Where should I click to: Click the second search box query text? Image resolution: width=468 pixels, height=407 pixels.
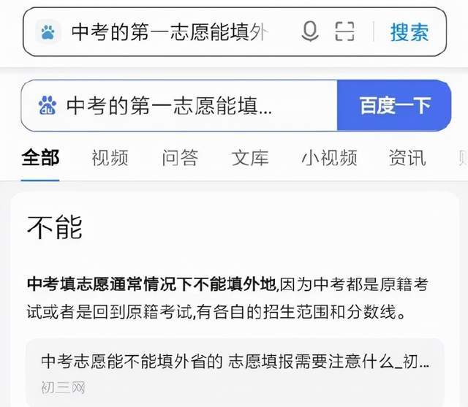coord(169,105)
